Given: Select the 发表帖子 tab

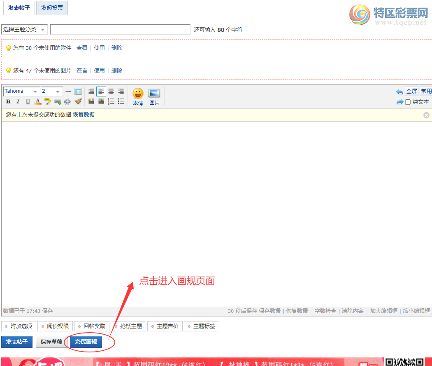Looking at the screenshot, I should pyautogui.click(x=19, y=8).
